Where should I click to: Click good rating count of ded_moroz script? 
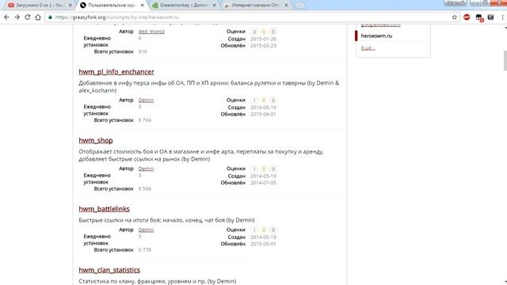254,32
